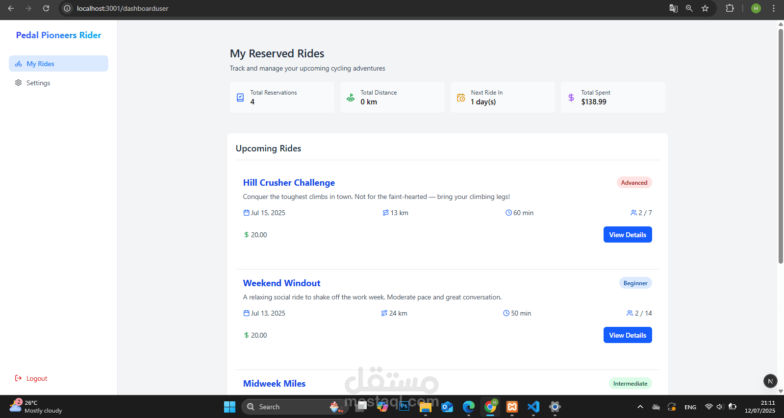Image resolution: width=784 pixels, height=418 pixels.
Task: Open the taskbar weather widget 26°C
Action: [36, 407]
